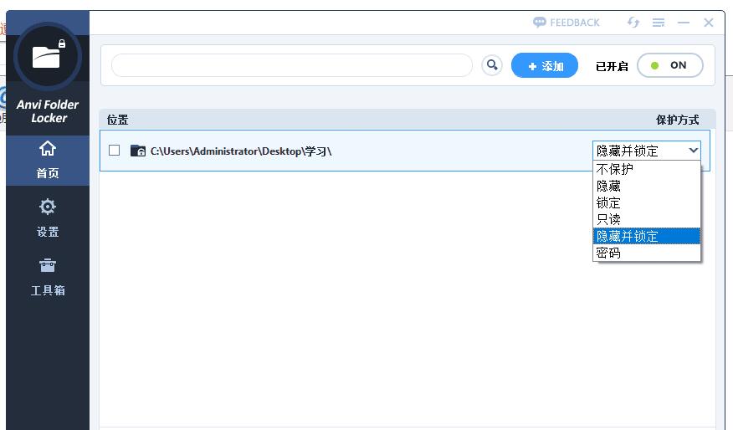Open the 首页 home page tab

pos(47,160)
